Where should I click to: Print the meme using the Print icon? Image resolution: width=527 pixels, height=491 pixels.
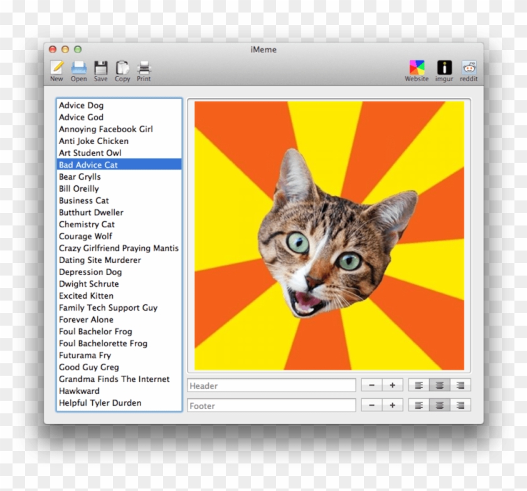pyautogui.click(x=144, y=69)
